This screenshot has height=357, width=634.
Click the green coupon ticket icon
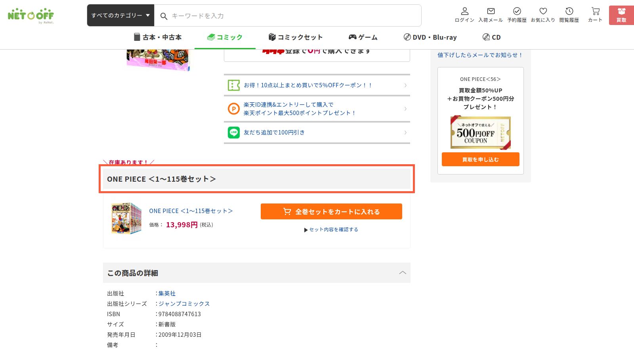(234, 85)
